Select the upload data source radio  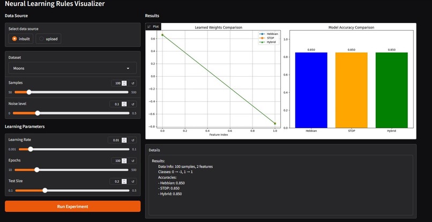click(x=48, y=39)
